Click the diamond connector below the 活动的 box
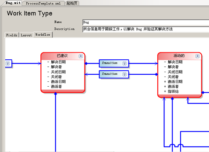Viewport: 209px width, 152px height. pos(172,99)
